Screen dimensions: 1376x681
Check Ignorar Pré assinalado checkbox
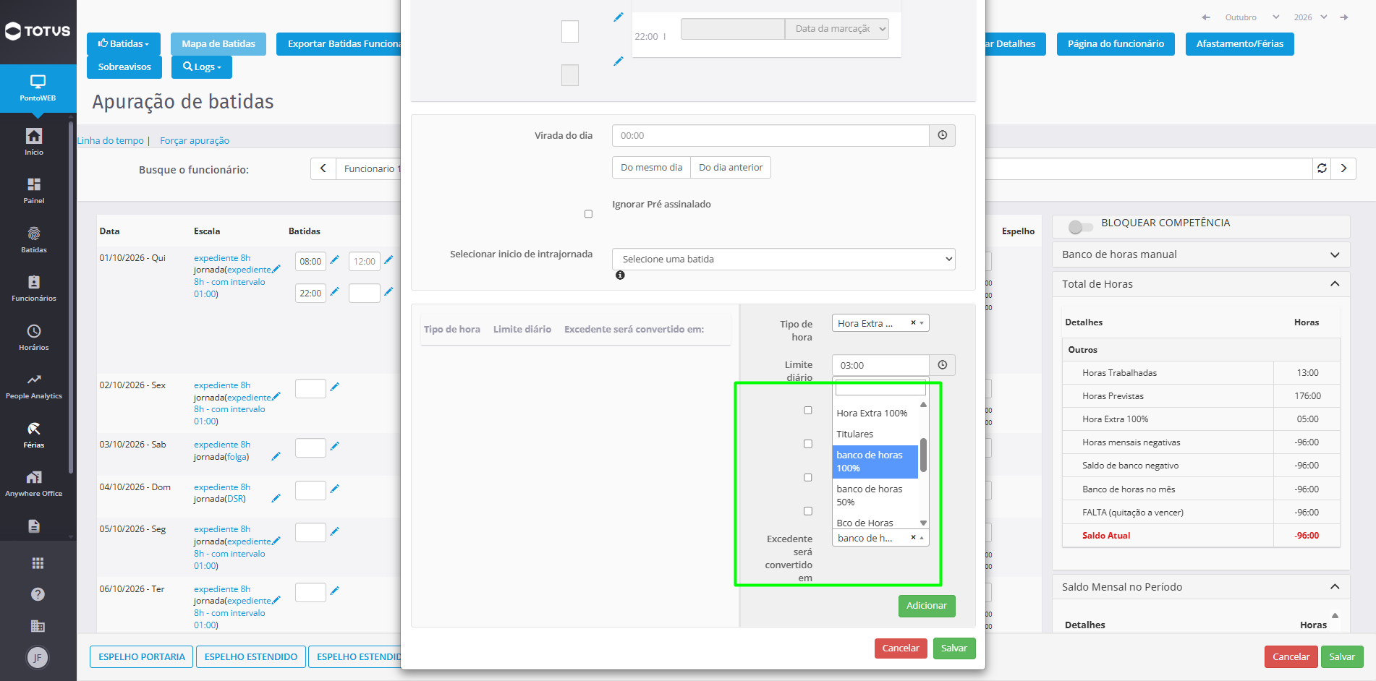pos(588,214)
